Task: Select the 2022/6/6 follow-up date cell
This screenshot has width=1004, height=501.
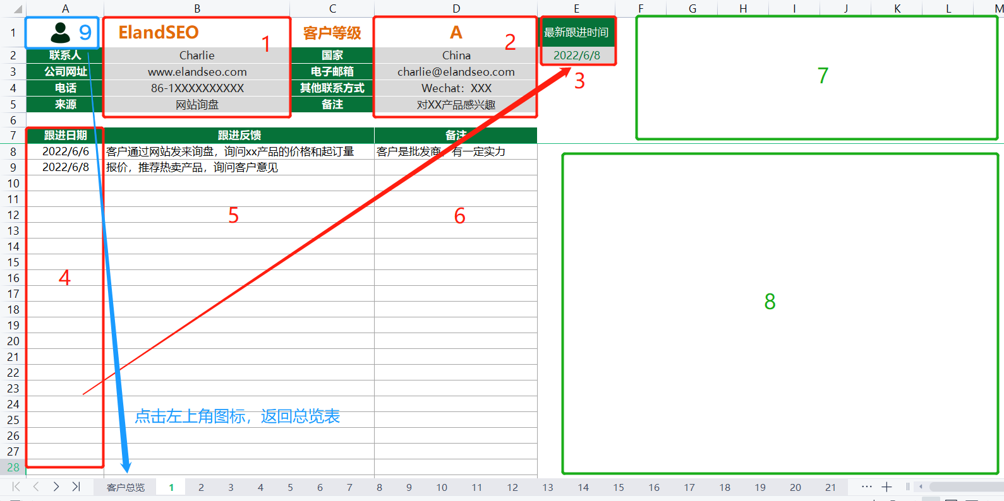Action: click(x=65, y=151)
